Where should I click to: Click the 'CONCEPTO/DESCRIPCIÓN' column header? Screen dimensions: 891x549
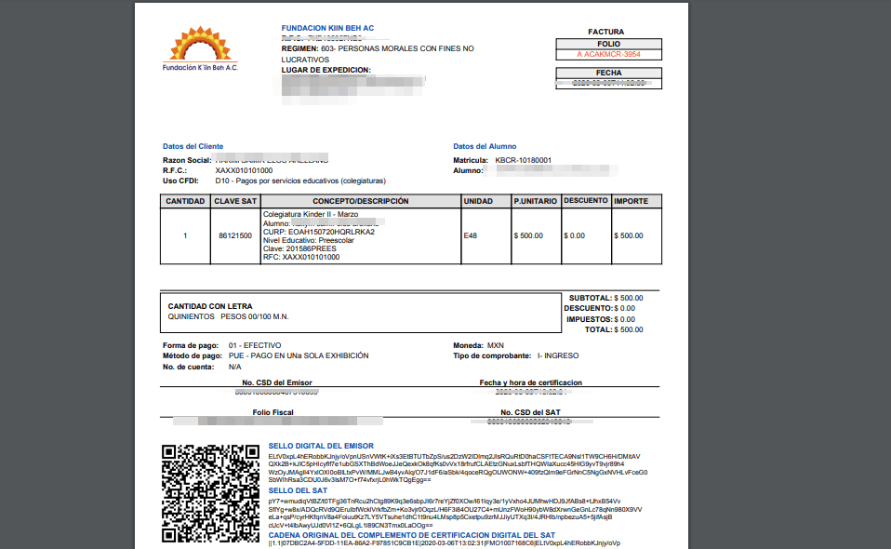[360, 201]
